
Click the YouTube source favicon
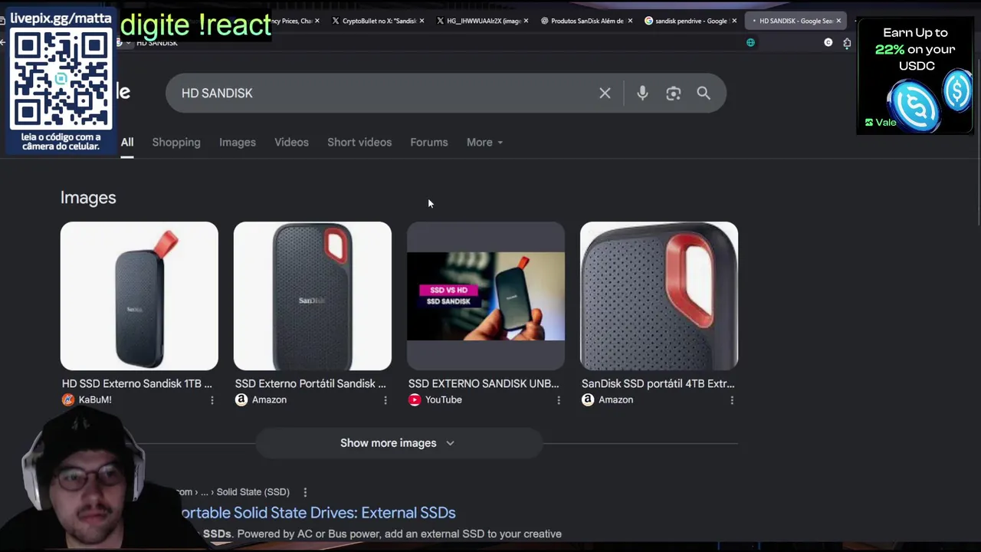tap(415, 399)
